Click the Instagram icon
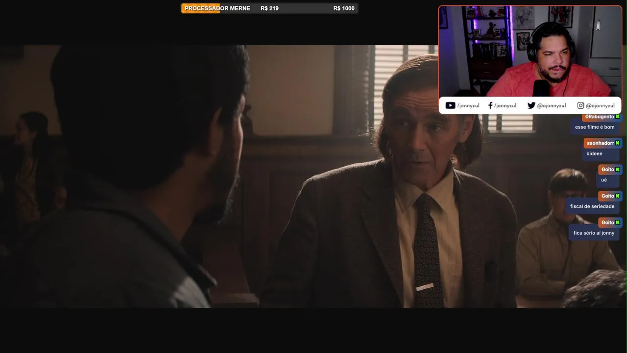Image resolution: width=627 pixels, height=353 pixels. click(580, 105)
